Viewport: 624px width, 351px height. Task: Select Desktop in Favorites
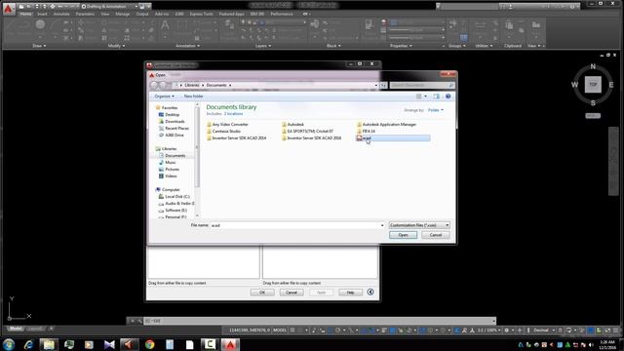pos(169,115)
